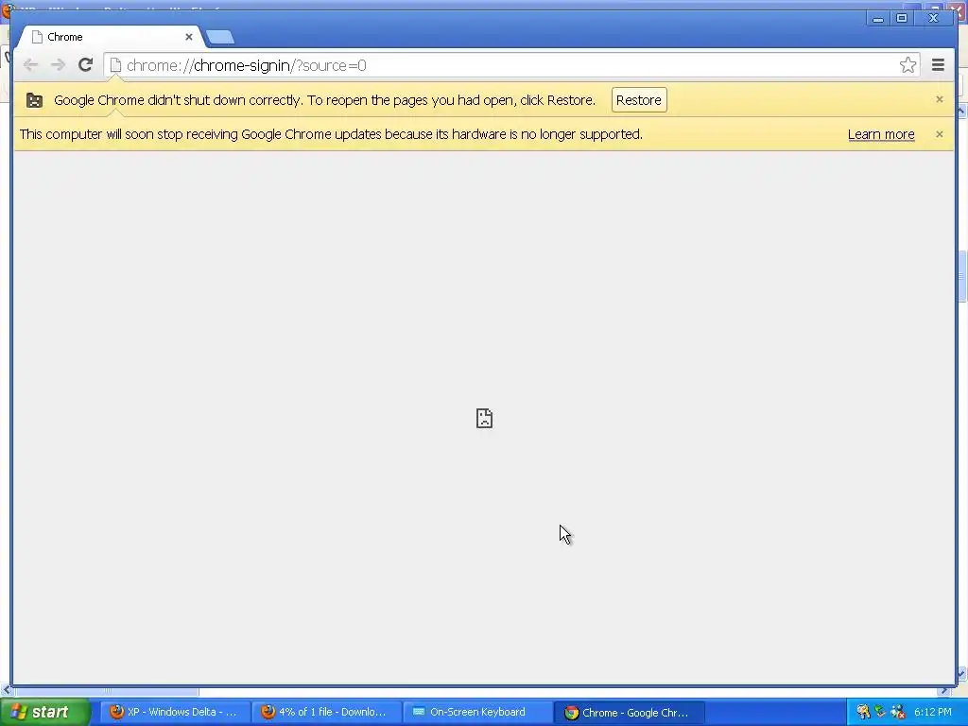Click Restore to reopen pages
The image size is (968, 726).
click(639, 100)
